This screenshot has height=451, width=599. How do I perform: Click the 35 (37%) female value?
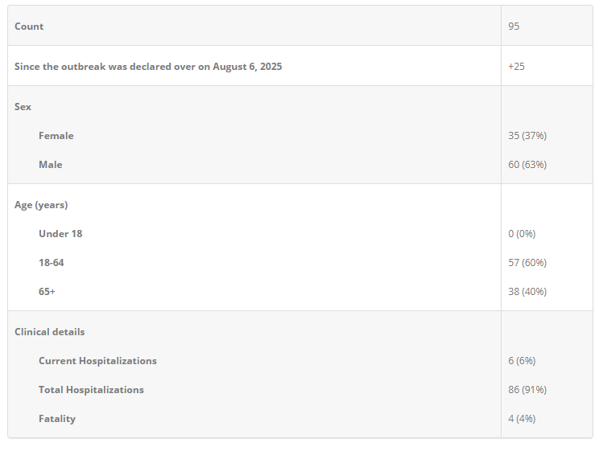[527, 136]
